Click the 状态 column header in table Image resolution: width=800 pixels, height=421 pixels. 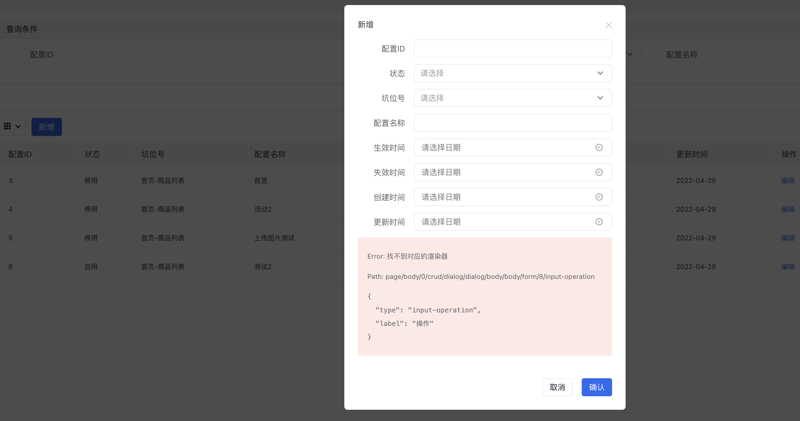[x=92, y=154]
